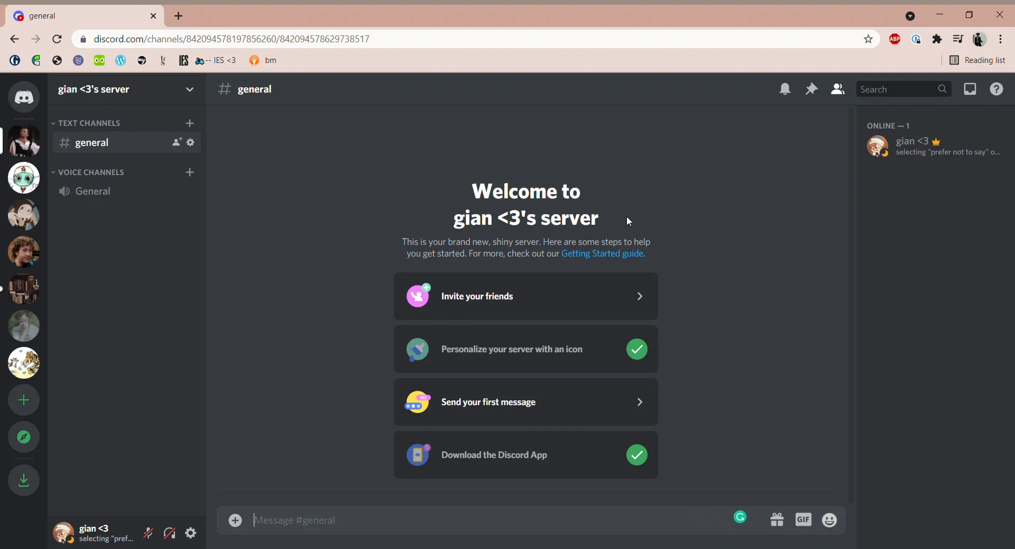Open User Settings gear icon
The width and height of the screenshot is (1015, 549).
pos(191,533)
